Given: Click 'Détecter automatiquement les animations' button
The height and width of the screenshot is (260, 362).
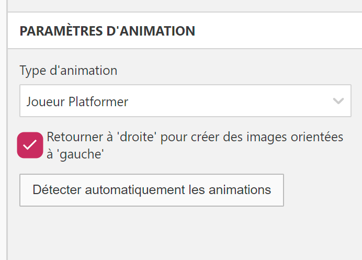Looking at the screenshot, I should (x=152, y=190).
